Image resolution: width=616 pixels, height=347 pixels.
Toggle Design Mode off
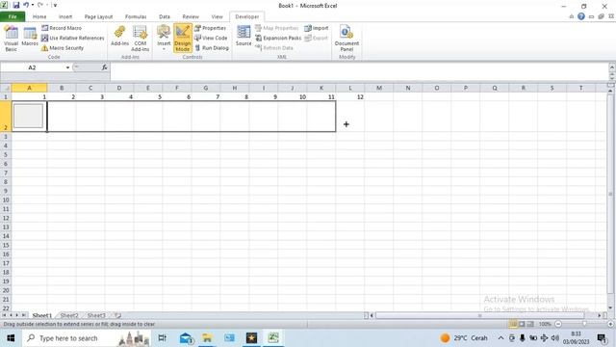click(x=183, y=39)
